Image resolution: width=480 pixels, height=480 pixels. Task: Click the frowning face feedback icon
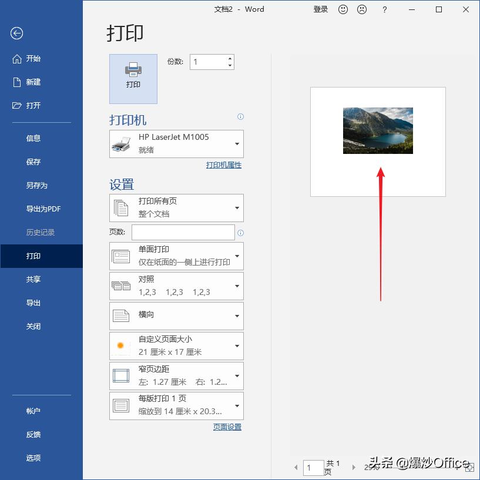(x=362, y=9)
